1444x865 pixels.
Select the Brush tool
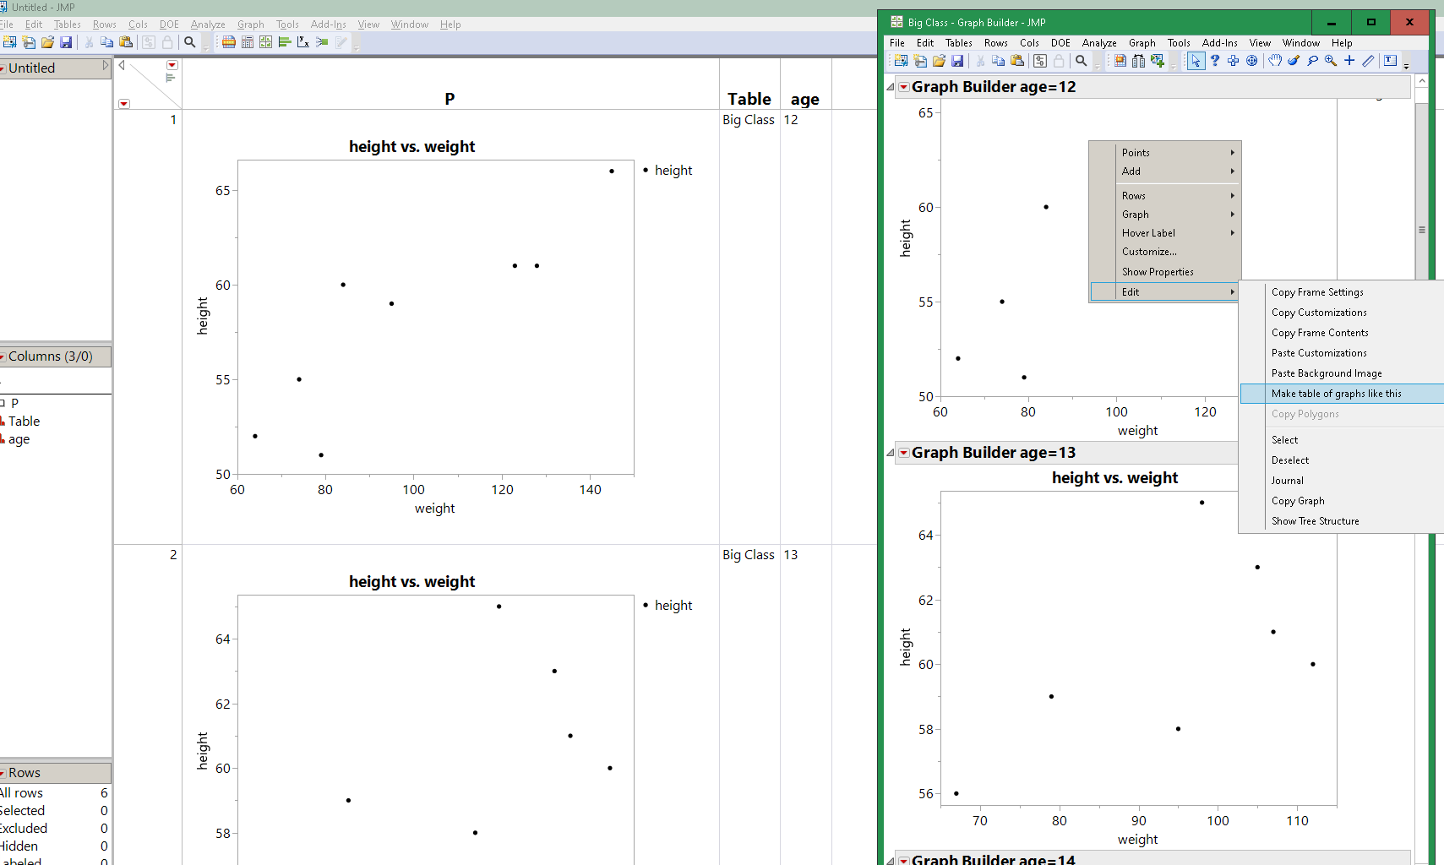(1293, 61)
